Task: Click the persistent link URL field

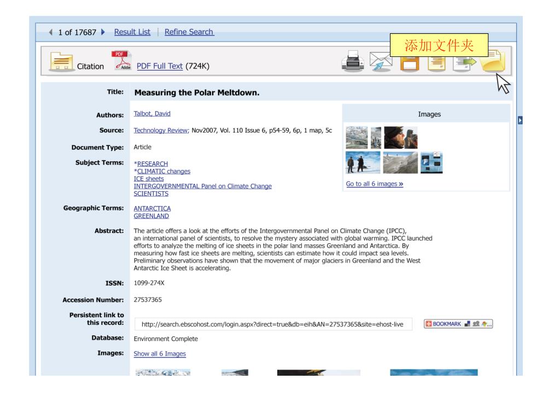Action: pyautogui.click(x=273, y=324)
